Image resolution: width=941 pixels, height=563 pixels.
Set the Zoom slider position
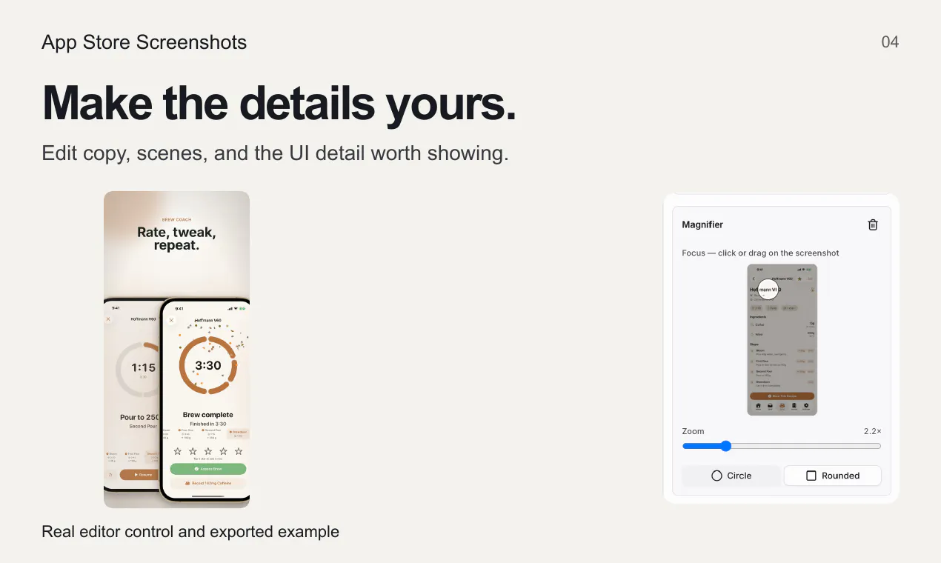coord(726,446)
